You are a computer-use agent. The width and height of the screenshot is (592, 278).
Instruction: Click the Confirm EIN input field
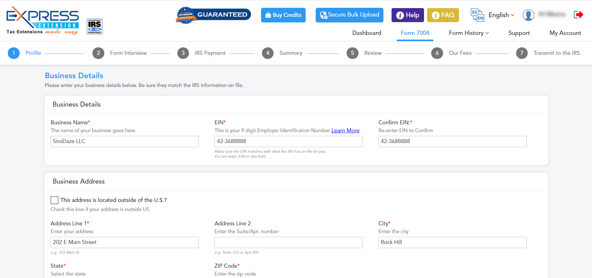[452, 141]
